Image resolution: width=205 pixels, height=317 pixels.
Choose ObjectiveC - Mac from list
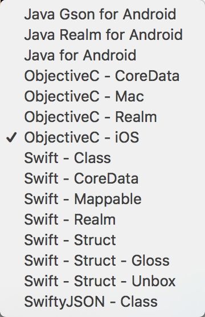click(x=102, y=96)
